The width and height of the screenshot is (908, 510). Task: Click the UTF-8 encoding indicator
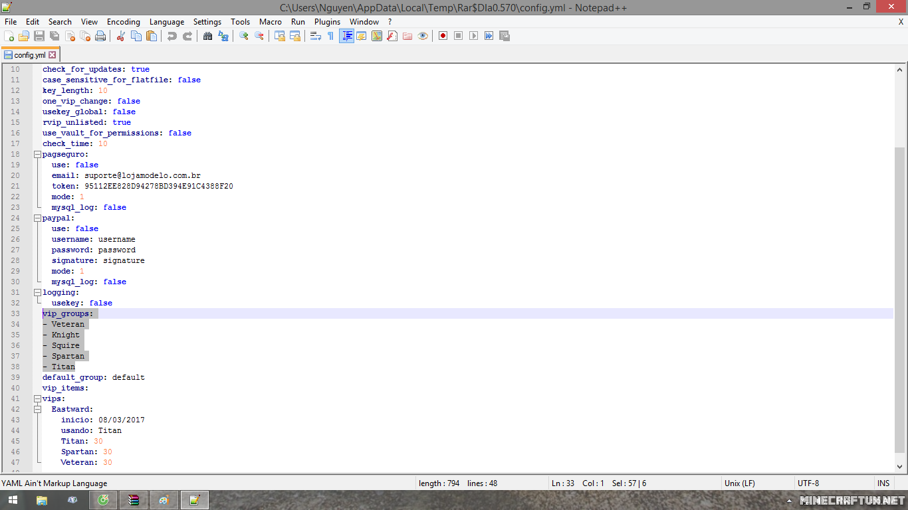coord(808,483)
